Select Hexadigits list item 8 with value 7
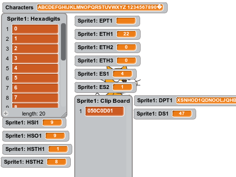The image size is (236, 177). tap(35, 98)
